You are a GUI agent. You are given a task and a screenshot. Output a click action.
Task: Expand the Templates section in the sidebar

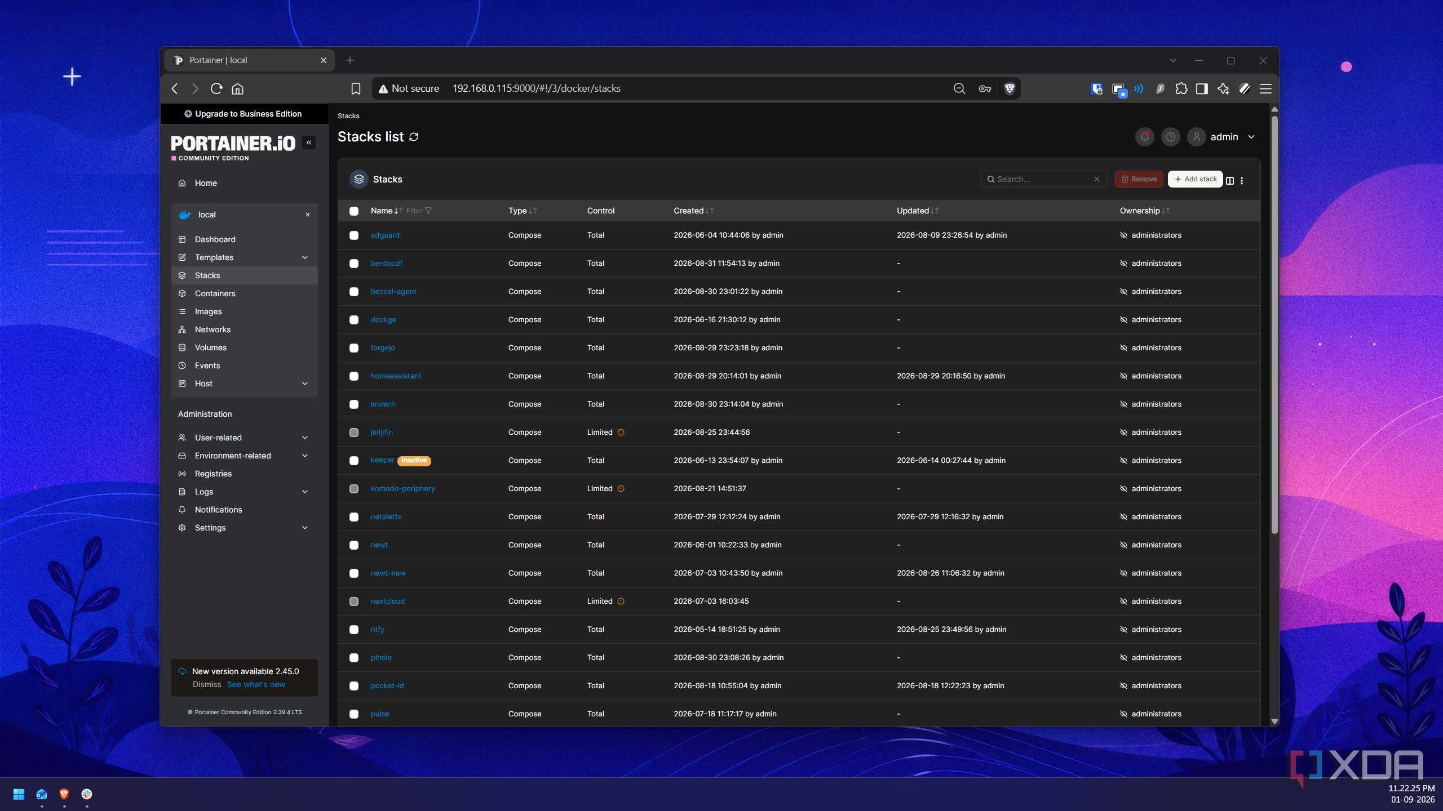(x=245, y=257)
